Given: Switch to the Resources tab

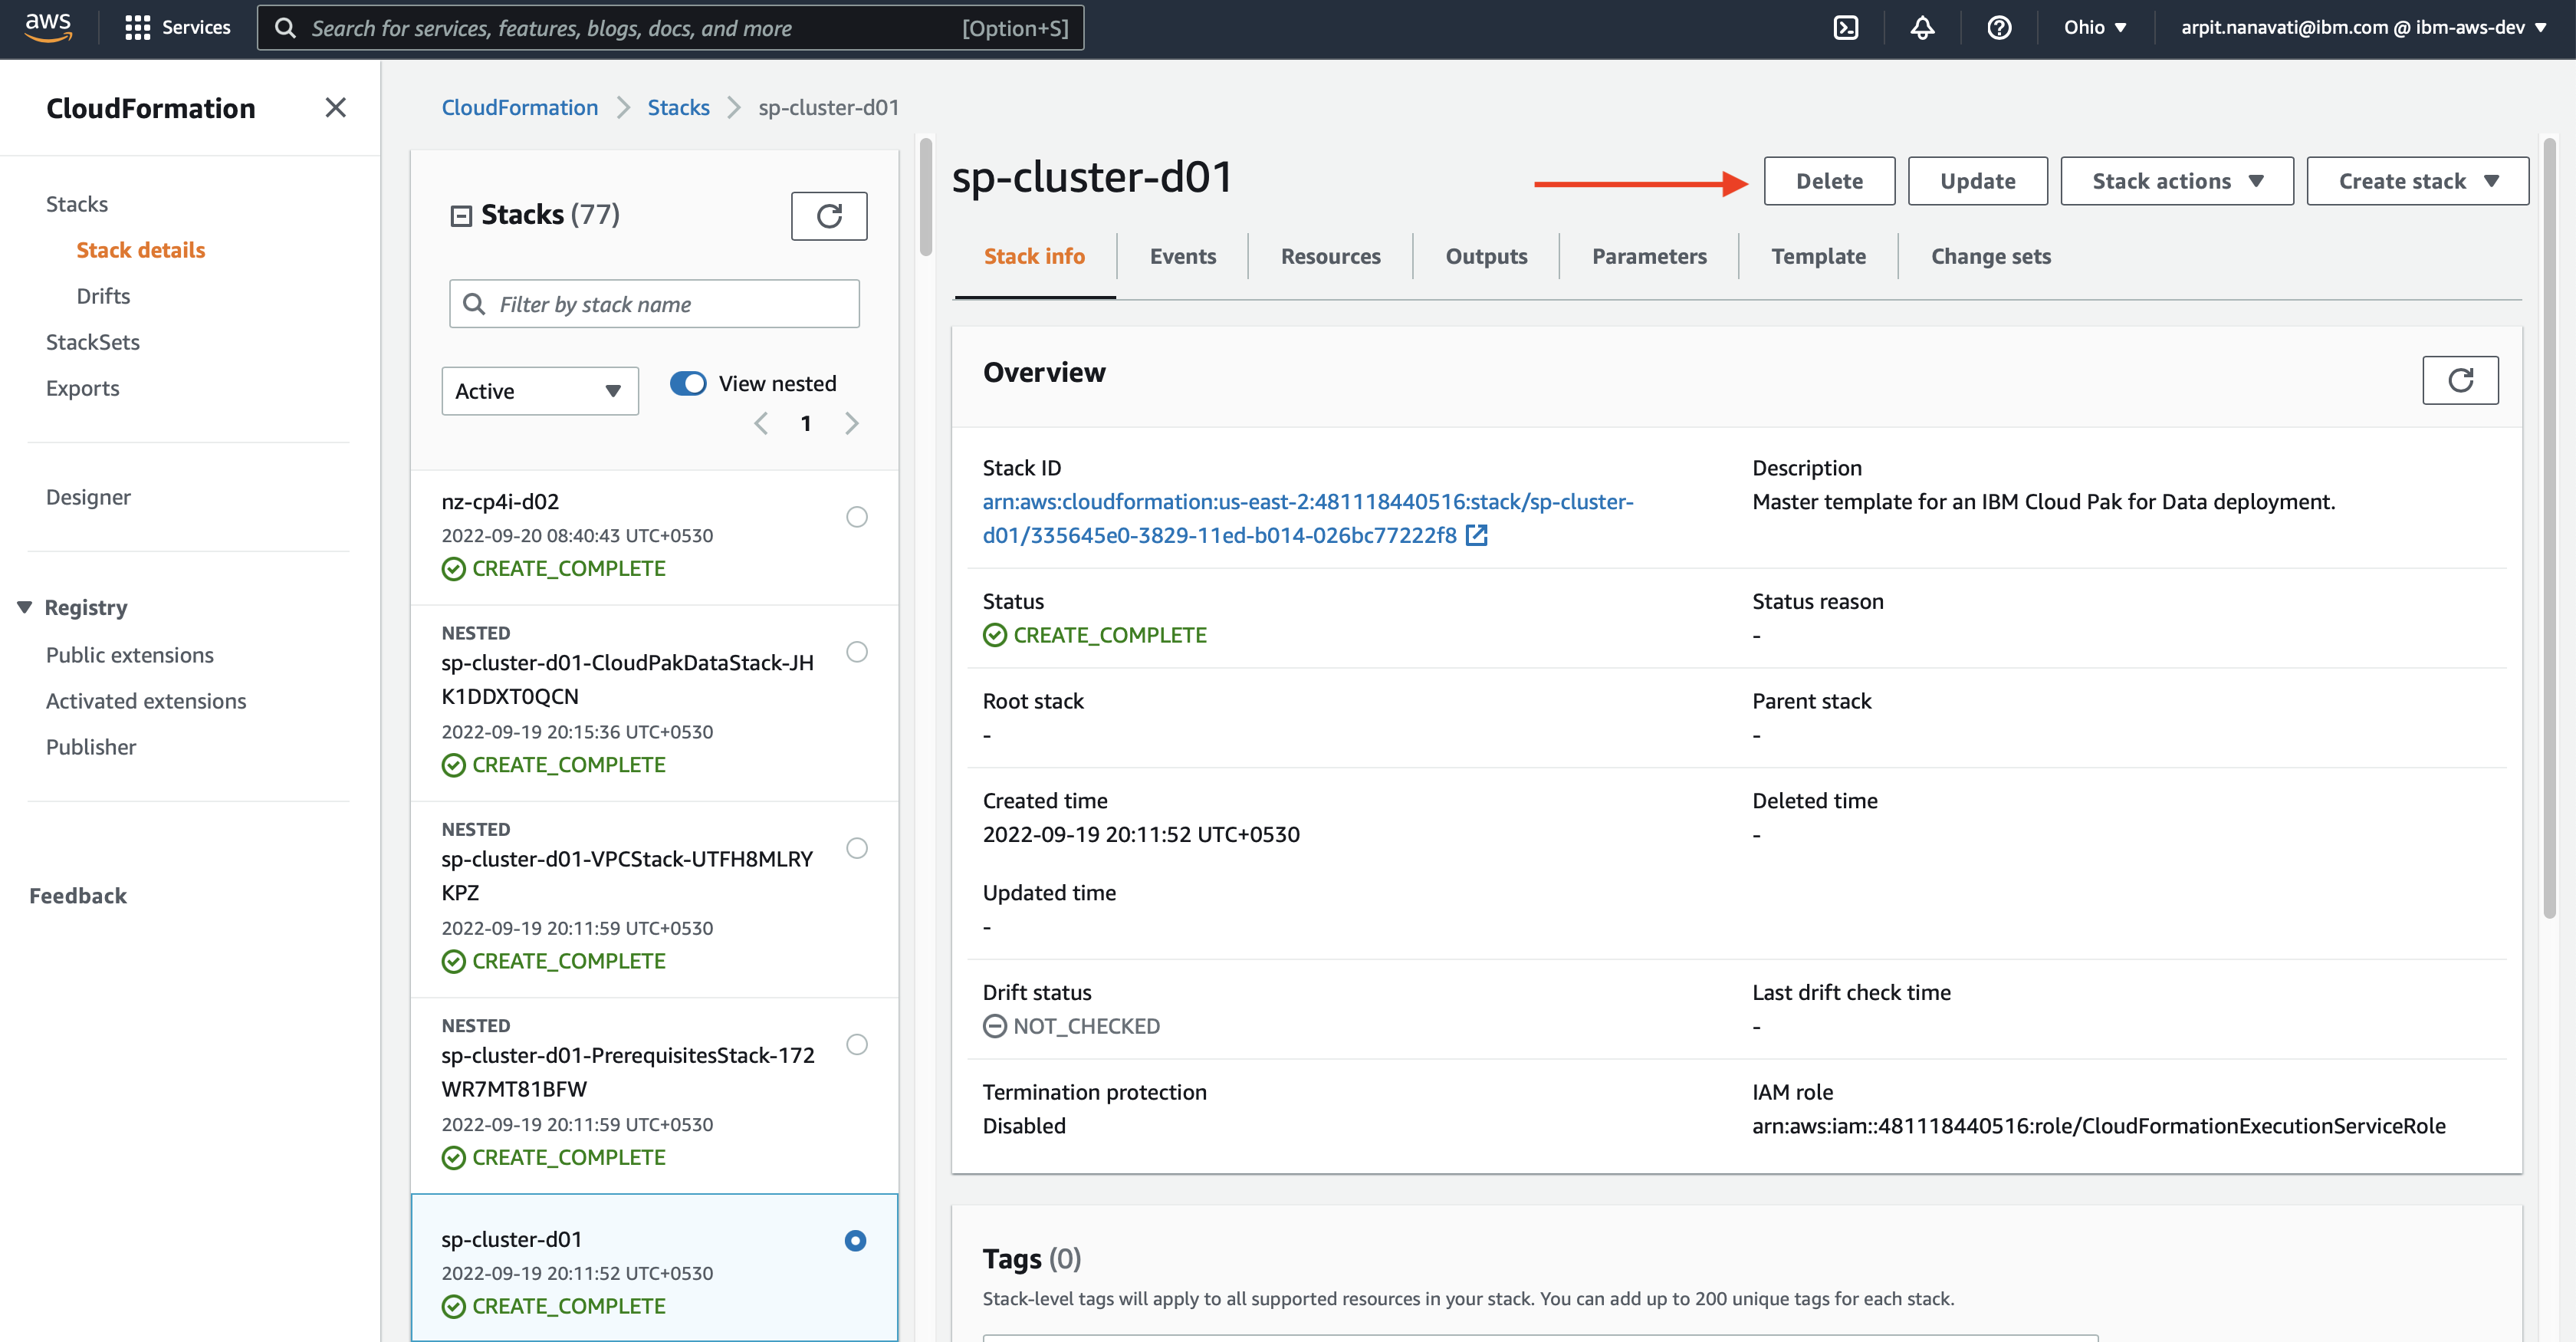Looking at the screenshot, I should [1330, 257].
